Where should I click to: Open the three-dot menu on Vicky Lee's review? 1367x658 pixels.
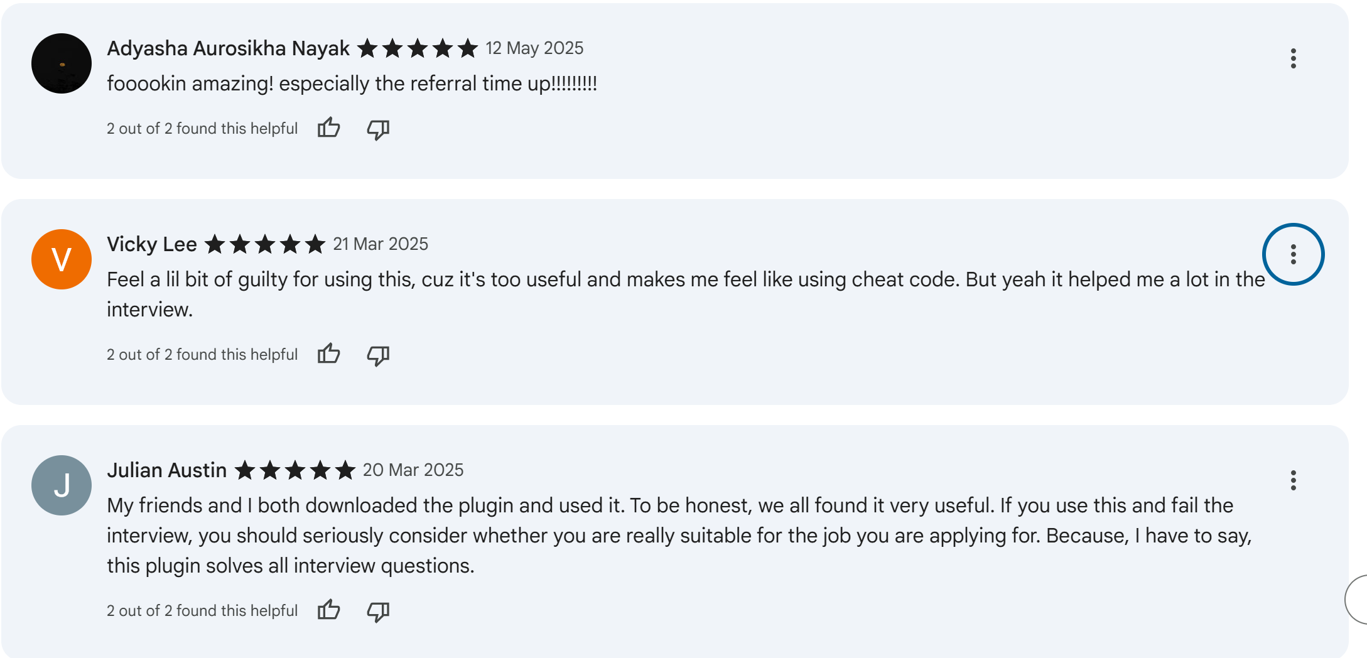1293,254
